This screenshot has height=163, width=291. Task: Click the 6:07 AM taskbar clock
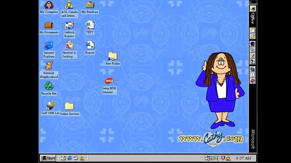click(243, 158)
